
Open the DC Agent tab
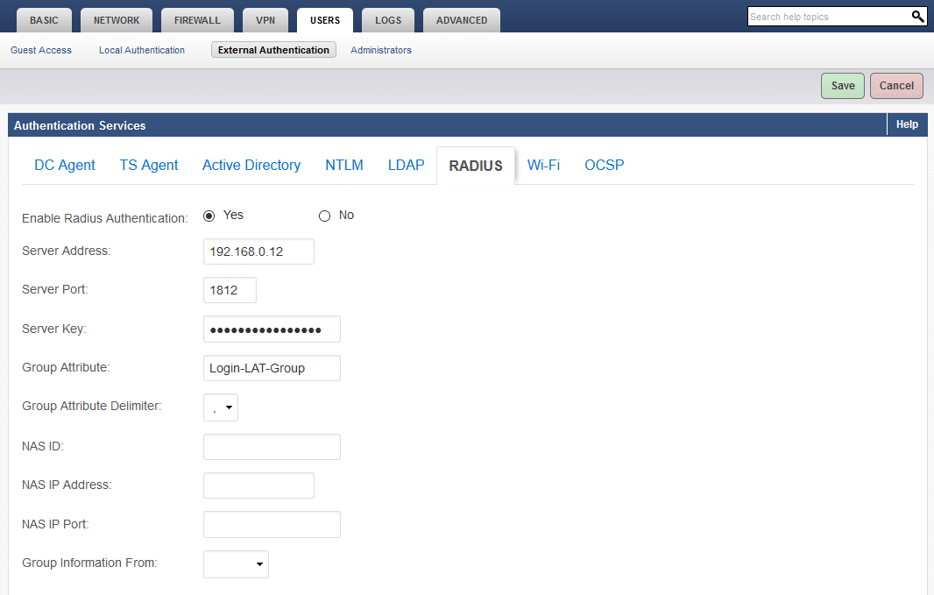[x=65, y=165]
